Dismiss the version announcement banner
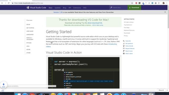The height and width of the screenshot is (95, 169). 165,12
